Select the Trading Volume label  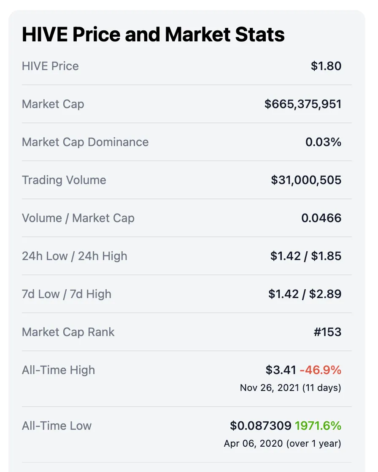pyautogui.click(x=64, y=180)
